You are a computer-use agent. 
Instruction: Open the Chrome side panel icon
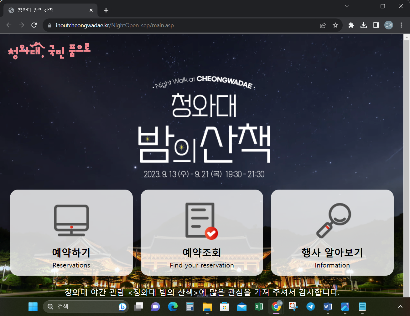376,25
